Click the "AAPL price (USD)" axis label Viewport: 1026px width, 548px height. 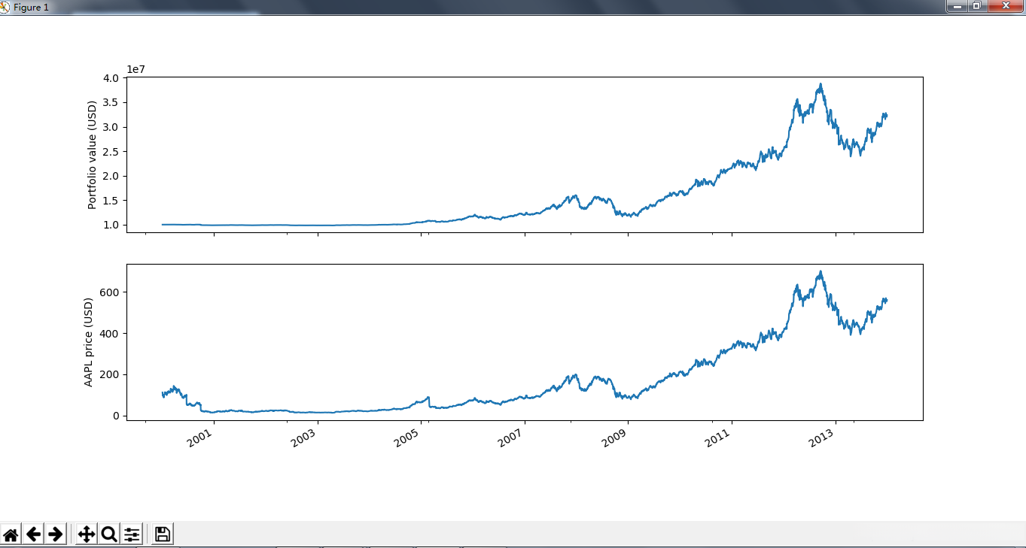[x=89, y=342]
